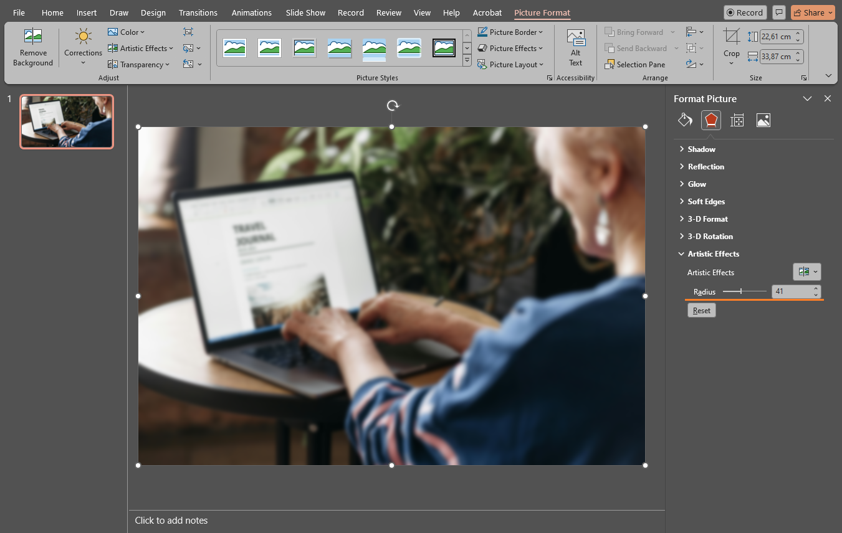Image resolution: width=842 pixels, height=533 pixels.
Task: Switch to the Acrobat tab
Action: click(487, 12)
